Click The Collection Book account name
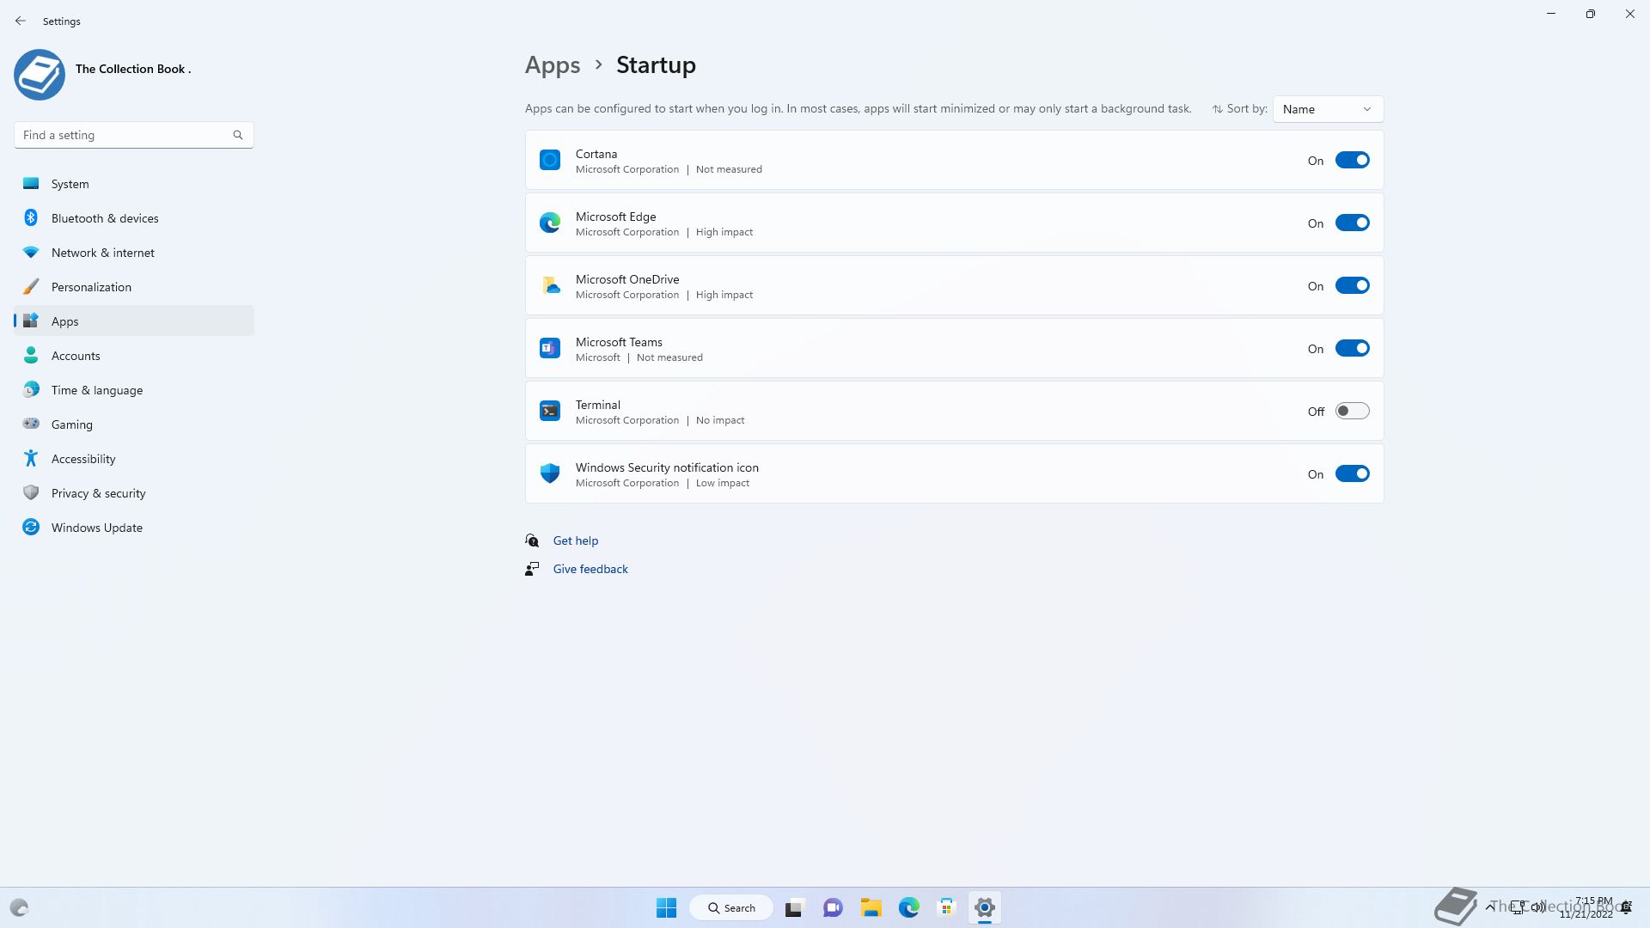1650x928 pixels. click(133, 69)
